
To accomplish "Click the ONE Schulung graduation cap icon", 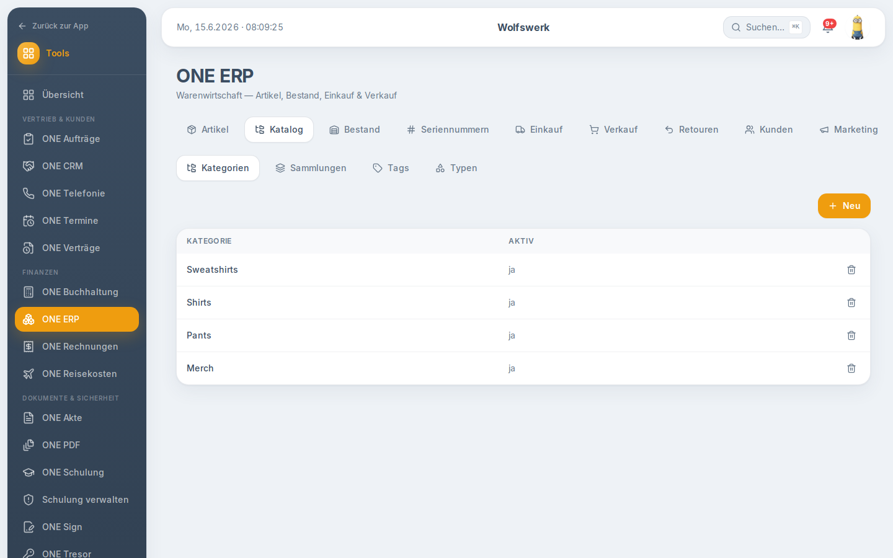I will [x=29, y=472].
